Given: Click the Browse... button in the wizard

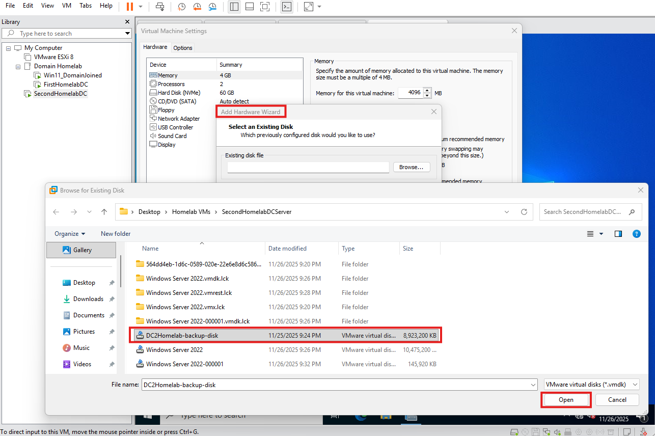Looking at the screenshot, I should coord(412,167).
